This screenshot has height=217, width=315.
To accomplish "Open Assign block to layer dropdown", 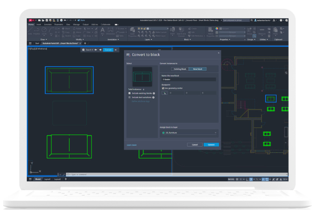I will click(189, 133).
